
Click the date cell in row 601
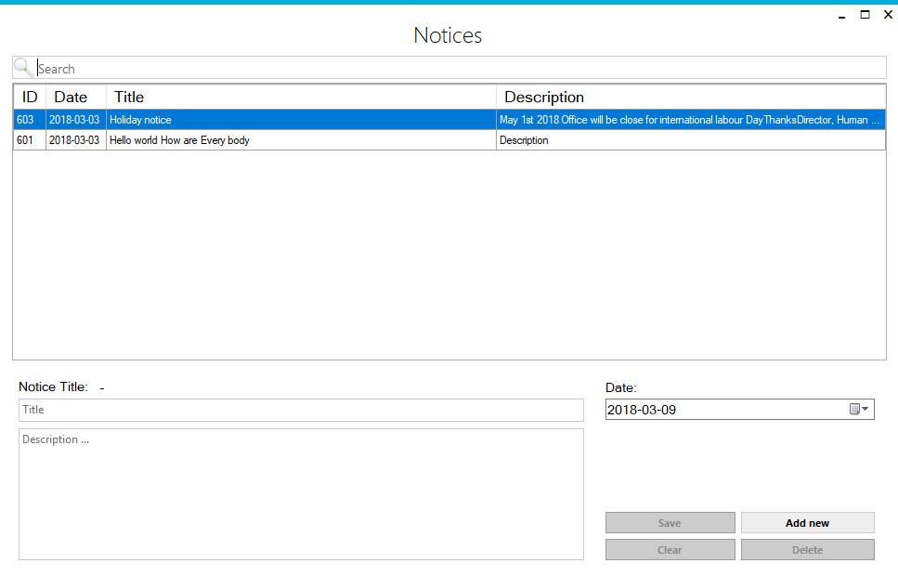(76, 140)
